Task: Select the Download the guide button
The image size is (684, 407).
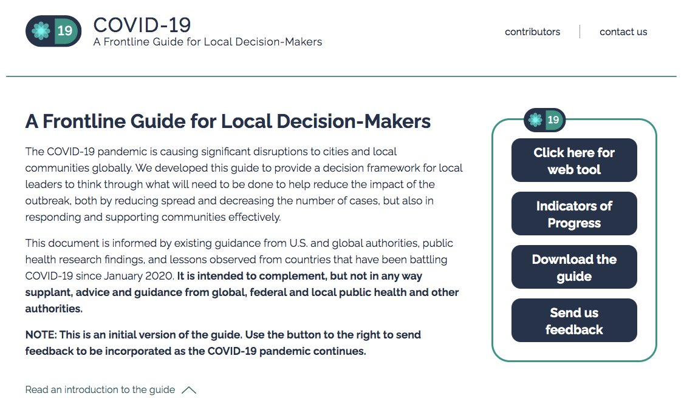Action: (x=574, y=267)
